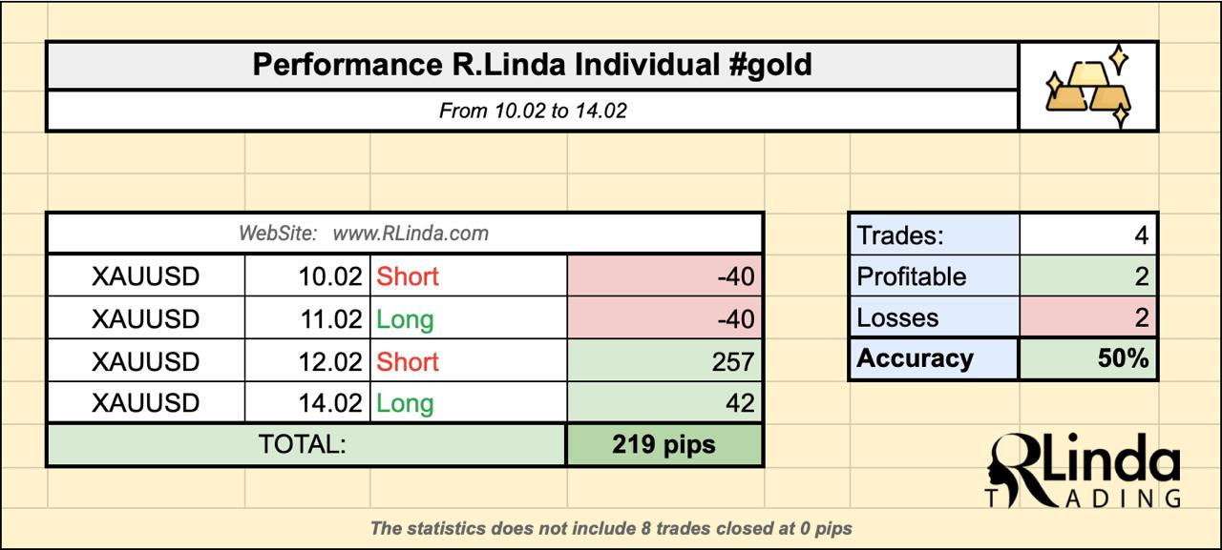Select the XAUUSD cell in first row
The width and height of the screenshot is (1222, 550).
pos(146,276)
